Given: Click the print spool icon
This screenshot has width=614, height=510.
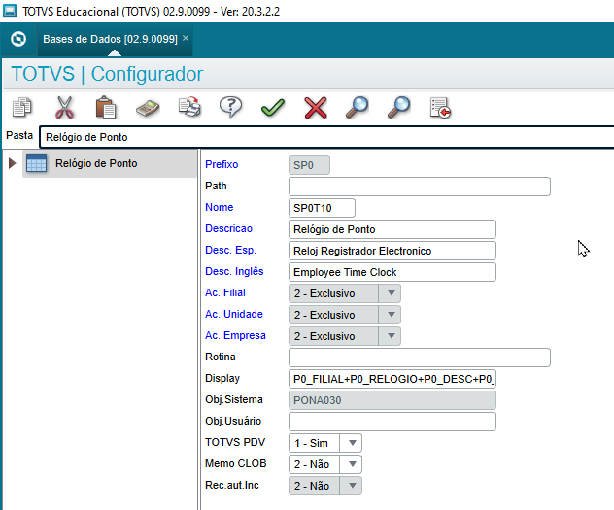Looking at the screenshot, I should pos(189,107).
